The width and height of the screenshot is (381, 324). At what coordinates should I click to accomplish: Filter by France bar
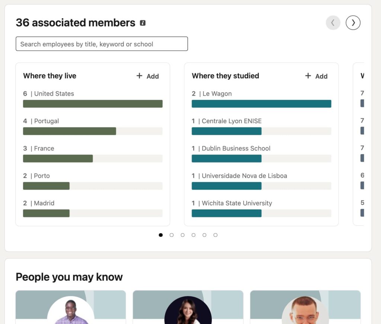[x=93, y=158]
